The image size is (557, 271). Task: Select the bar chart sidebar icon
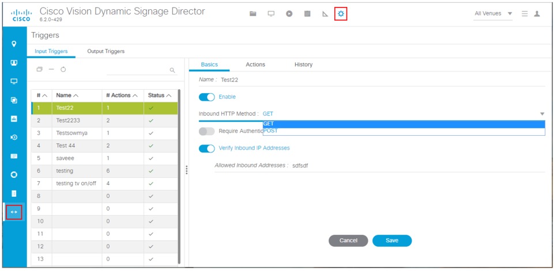[14, 119]
